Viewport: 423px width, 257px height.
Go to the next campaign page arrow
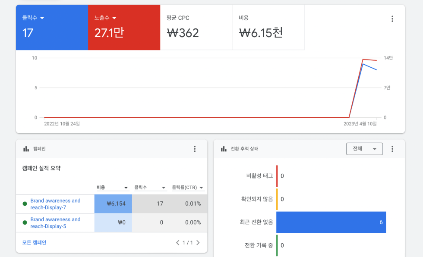[198, 243]
